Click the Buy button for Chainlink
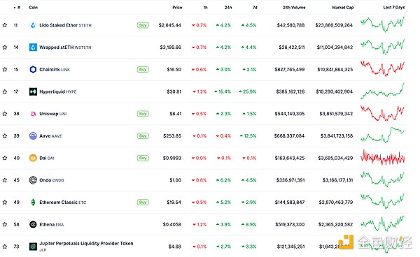420x257 pixels. click(x=143, y=69)
